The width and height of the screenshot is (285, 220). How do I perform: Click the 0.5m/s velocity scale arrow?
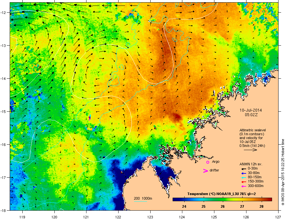tap(250, 150)
